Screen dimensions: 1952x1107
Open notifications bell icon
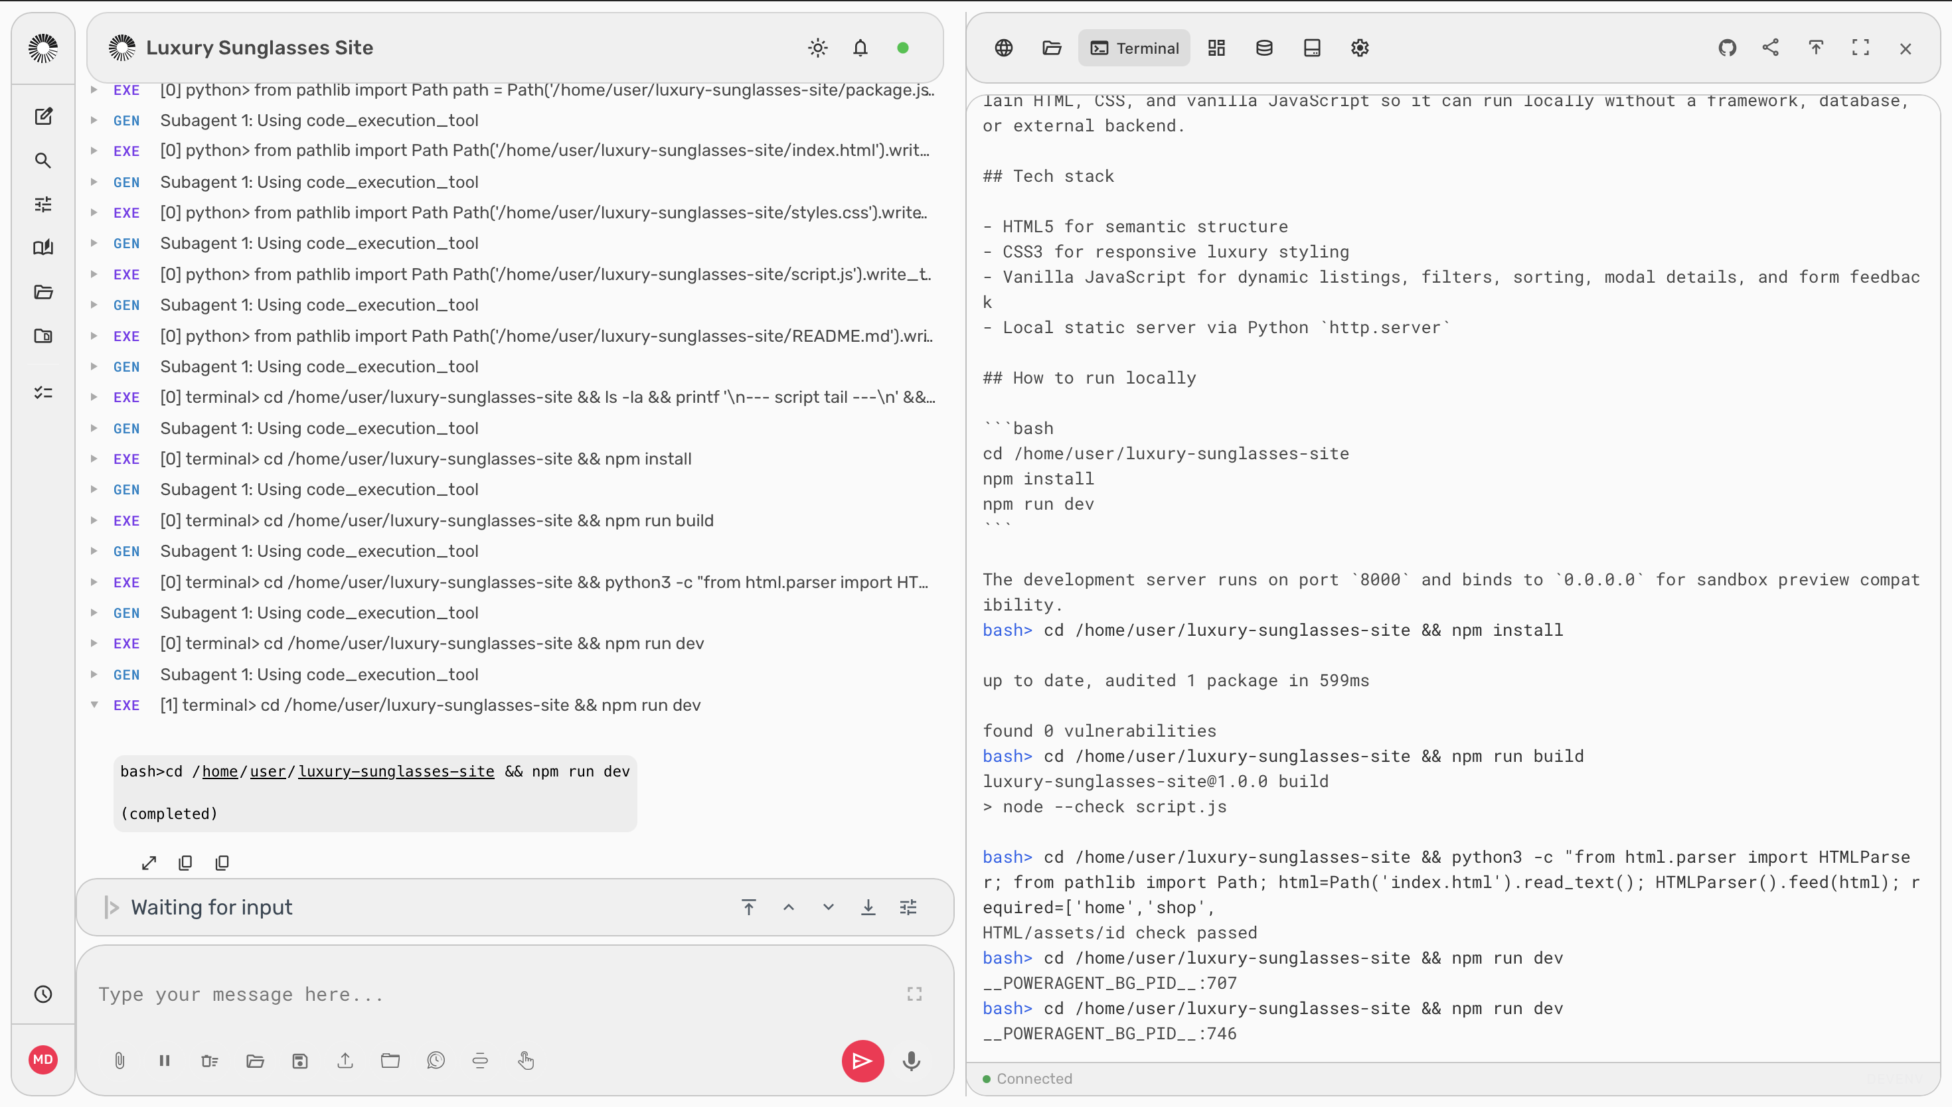[x=860, y=48]
